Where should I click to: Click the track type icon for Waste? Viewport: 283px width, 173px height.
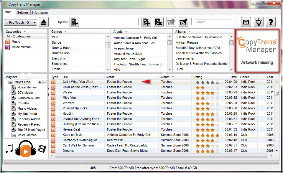tap(53, 93)
